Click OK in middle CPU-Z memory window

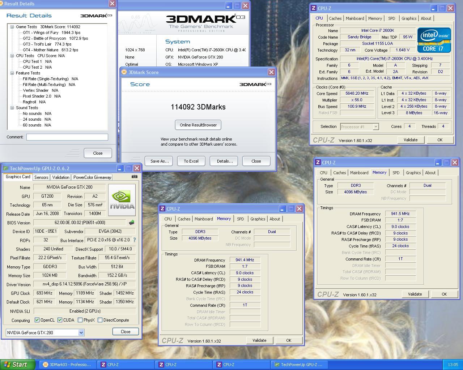point(289,340)
